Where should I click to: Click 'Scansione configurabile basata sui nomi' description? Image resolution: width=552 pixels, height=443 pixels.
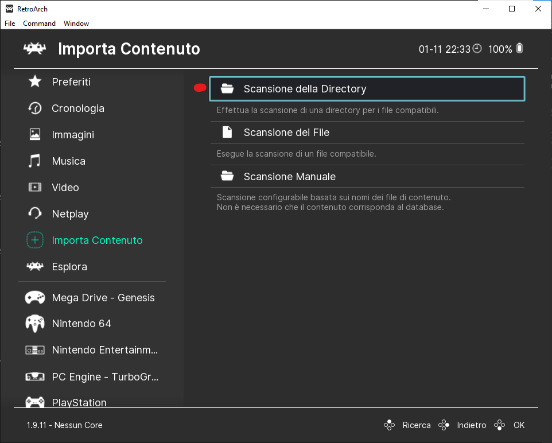point(333,202)
